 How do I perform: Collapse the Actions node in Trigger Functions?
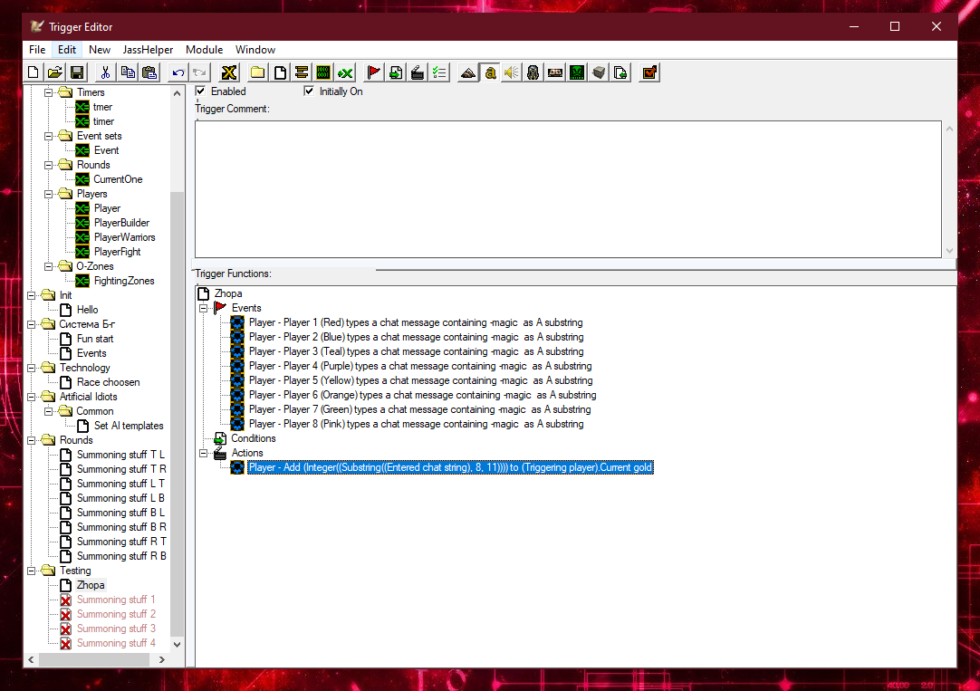click(x=203, y=454)
